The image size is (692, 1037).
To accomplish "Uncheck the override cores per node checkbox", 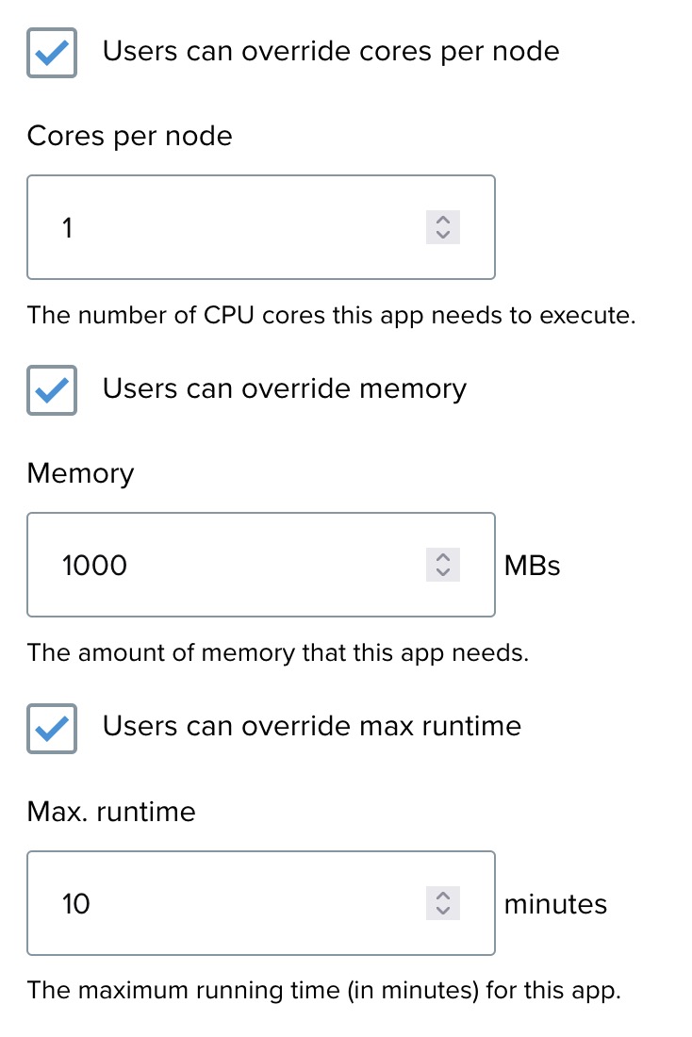I will (52, 53).
